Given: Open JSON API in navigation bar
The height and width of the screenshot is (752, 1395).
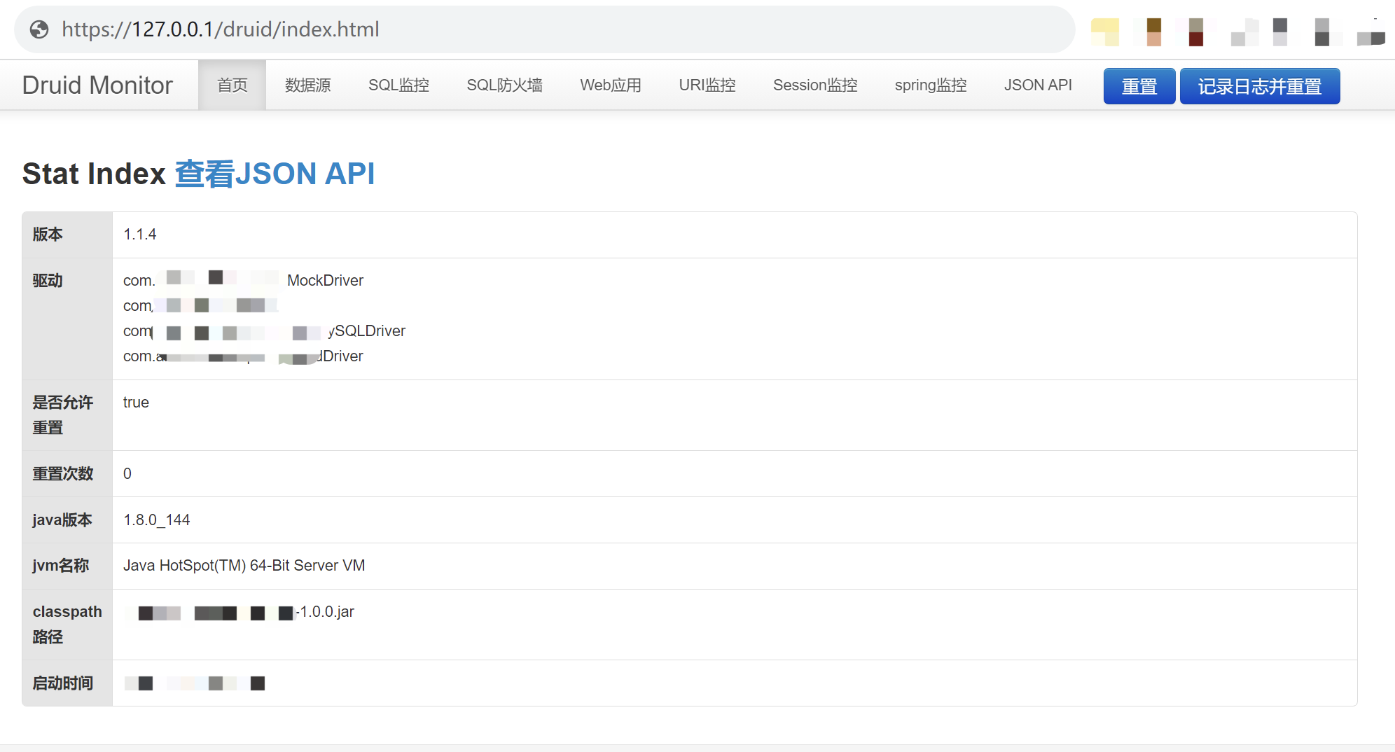Looking at the screenshot, I should (1037, 85).
